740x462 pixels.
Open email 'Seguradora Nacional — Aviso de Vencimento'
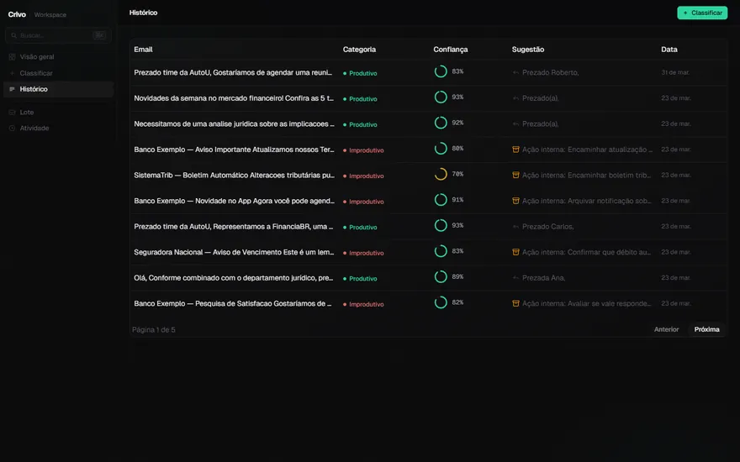pos(234,252)
